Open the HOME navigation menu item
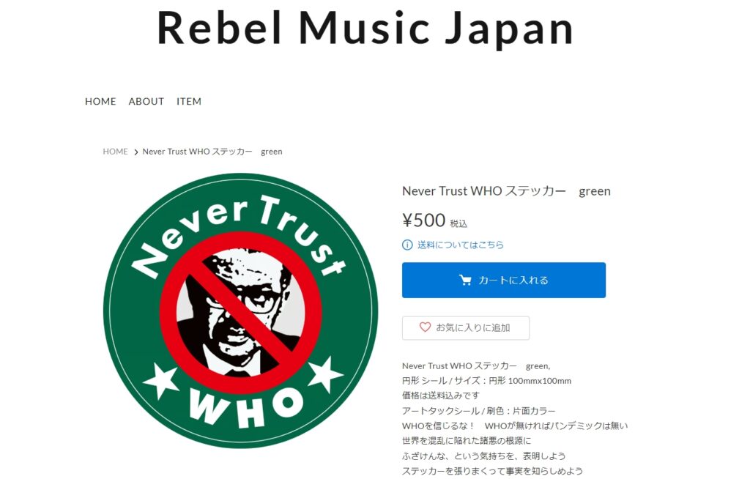The height and width of the screenshot is (479, 750). [100, 102]
